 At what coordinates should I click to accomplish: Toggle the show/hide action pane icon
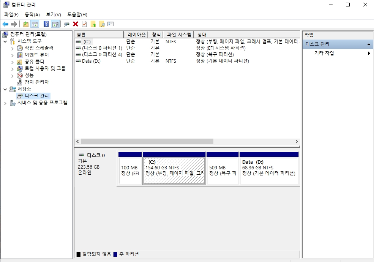point(55,24)
